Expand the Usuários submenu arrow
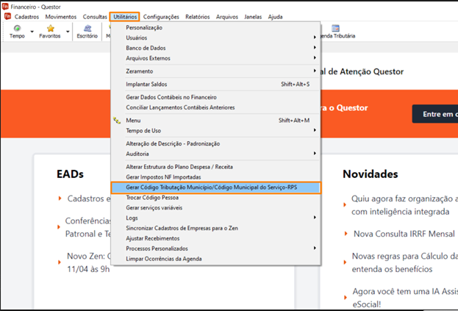The width and height of the screenshot is (458, 311). (x=315, y=37)
